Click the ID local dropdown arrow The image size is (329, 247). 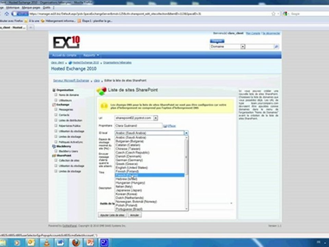[x=186, y=133]
